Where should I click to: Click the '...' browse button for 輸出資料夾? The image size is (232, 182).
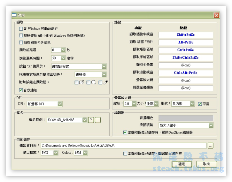(210, 146)
